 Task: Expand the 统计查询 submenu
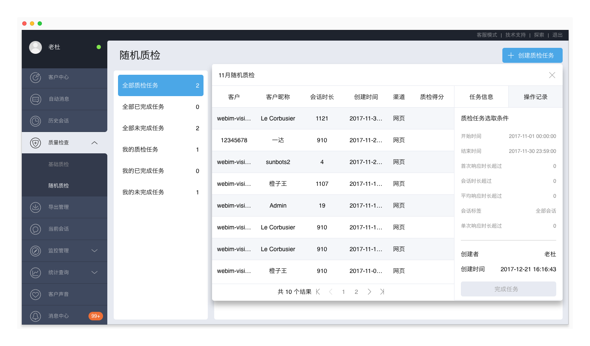pyautogui.click(x=94, y=273)
